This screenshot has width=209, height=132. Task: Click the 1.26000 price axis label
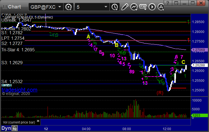[x=198, y=71]
